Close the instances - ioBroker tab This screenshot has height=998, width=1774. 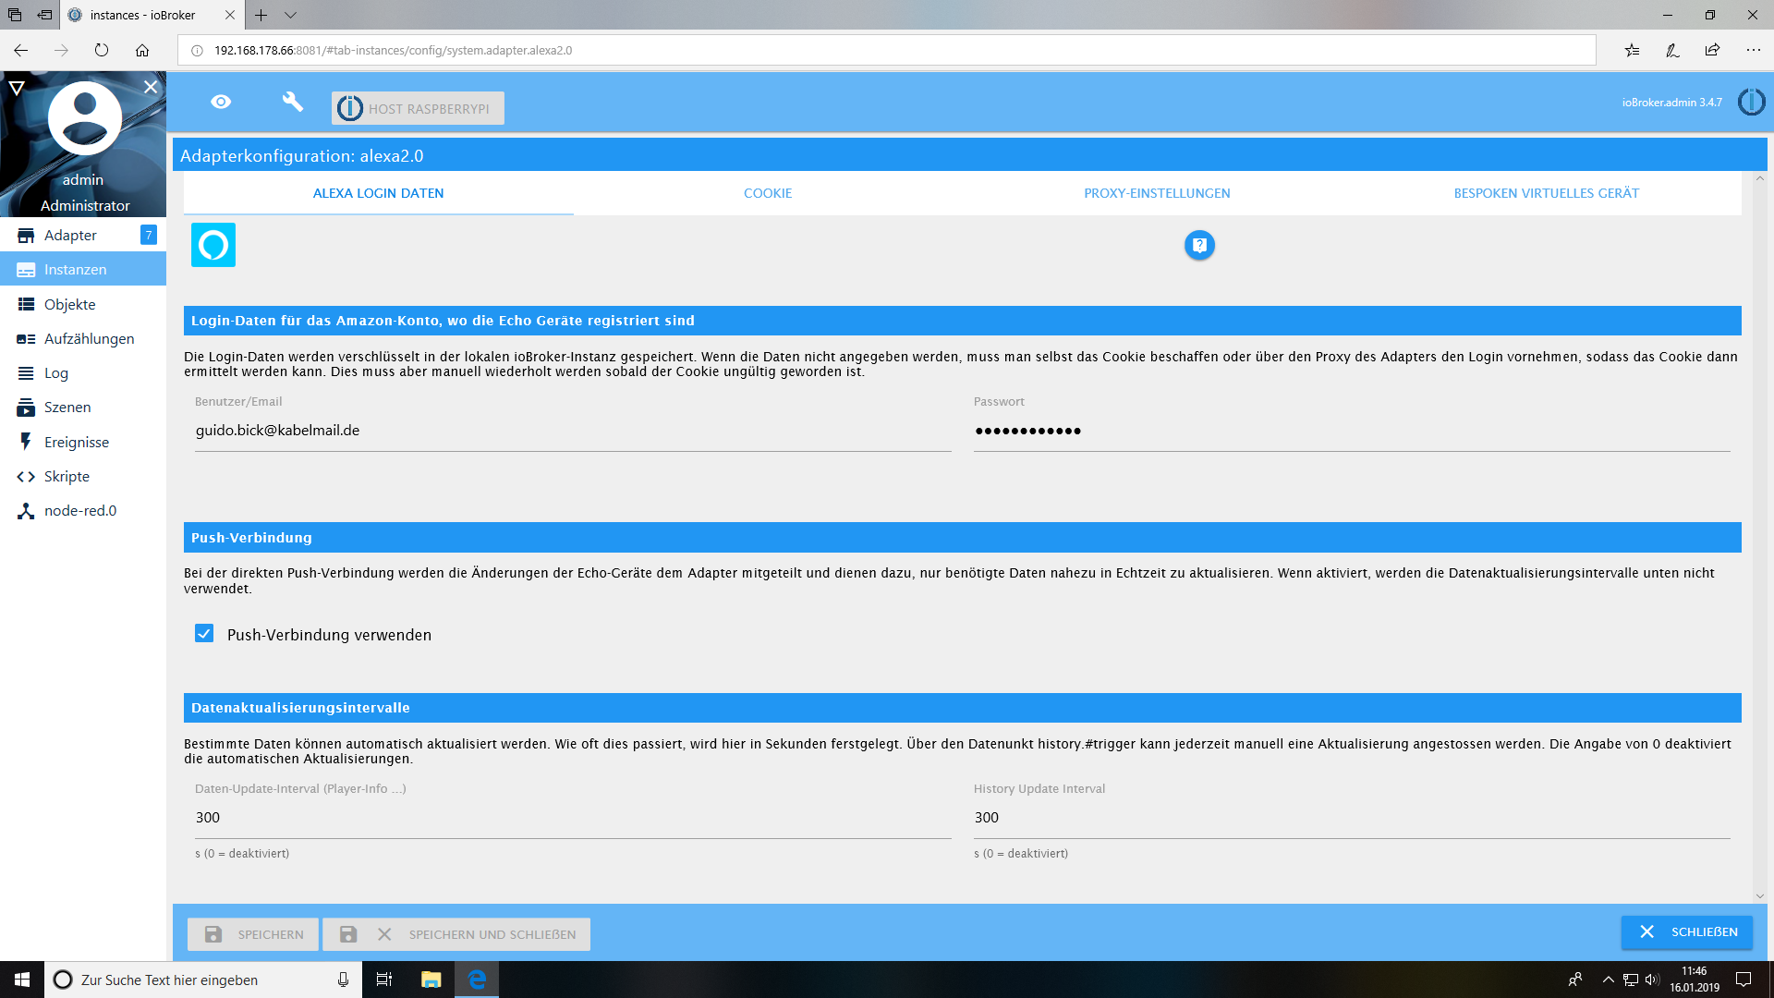230,15
